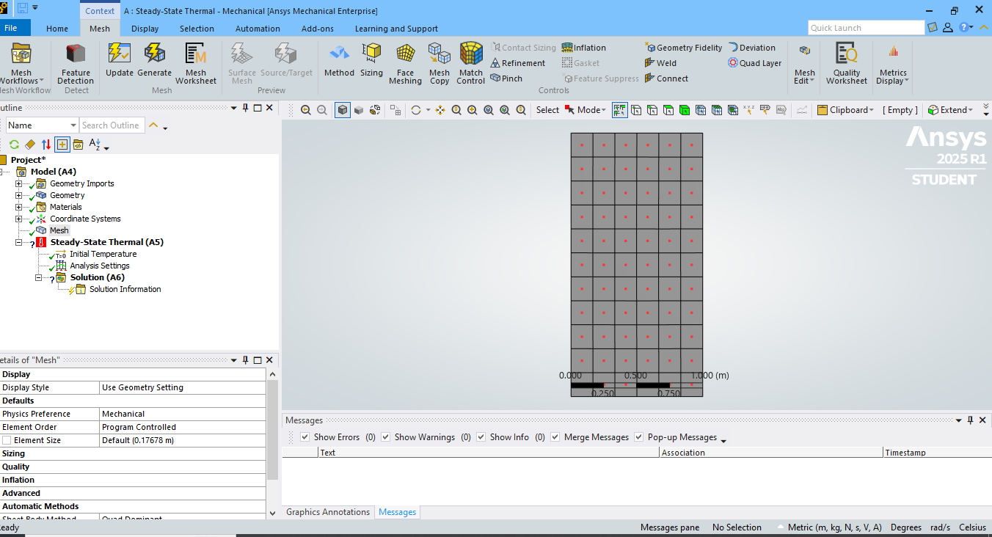The image size is (992, 537).
Task: Run Feature Detection
Action: (76, 64)
